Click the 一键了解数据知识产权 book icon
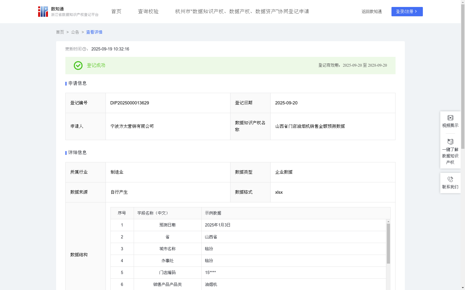Image resolution: width=465 pixels, height=290 pixels. click(x=450, y=142)
